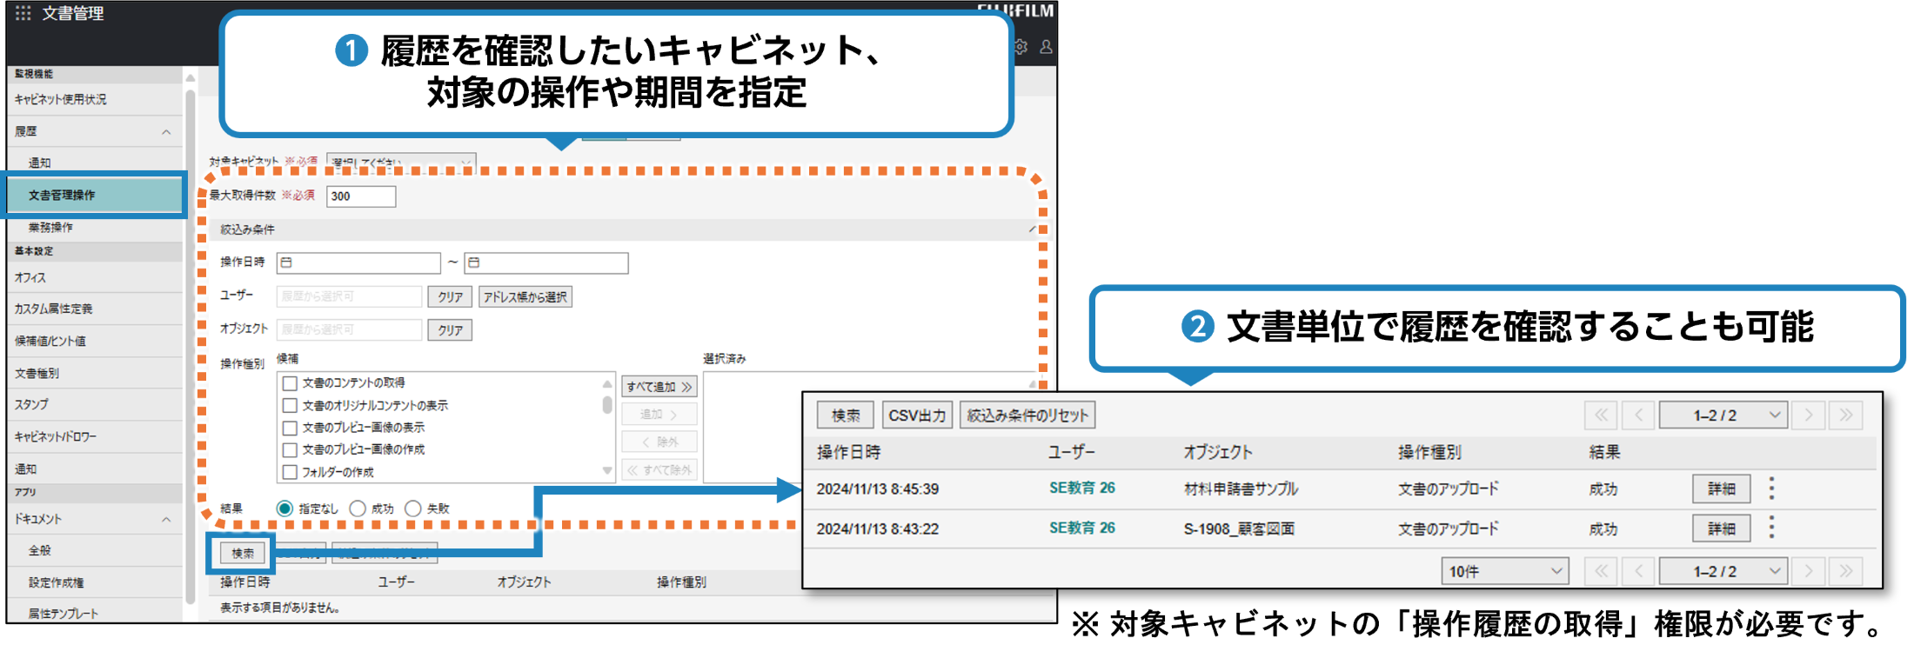Viewport: 1914px width, 658px height.
Task: Click 検索 button beside CSV出力
Action: tap(846, 415)
